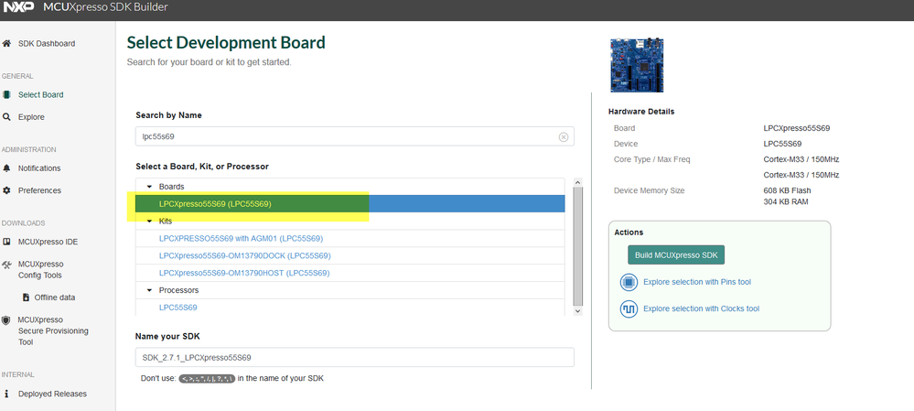Image resolution: width=914 pixels, height=411 pixels.
Task: Click the Build MCUXpresso SDK button
Action: tap(676, 254)
